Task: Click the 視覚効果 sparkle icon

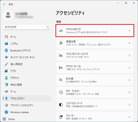Action: pyautogui.click(x=61, y=43)
